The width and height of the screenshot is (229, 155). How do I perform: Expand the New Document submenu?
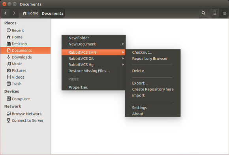(x=94, y=44)
